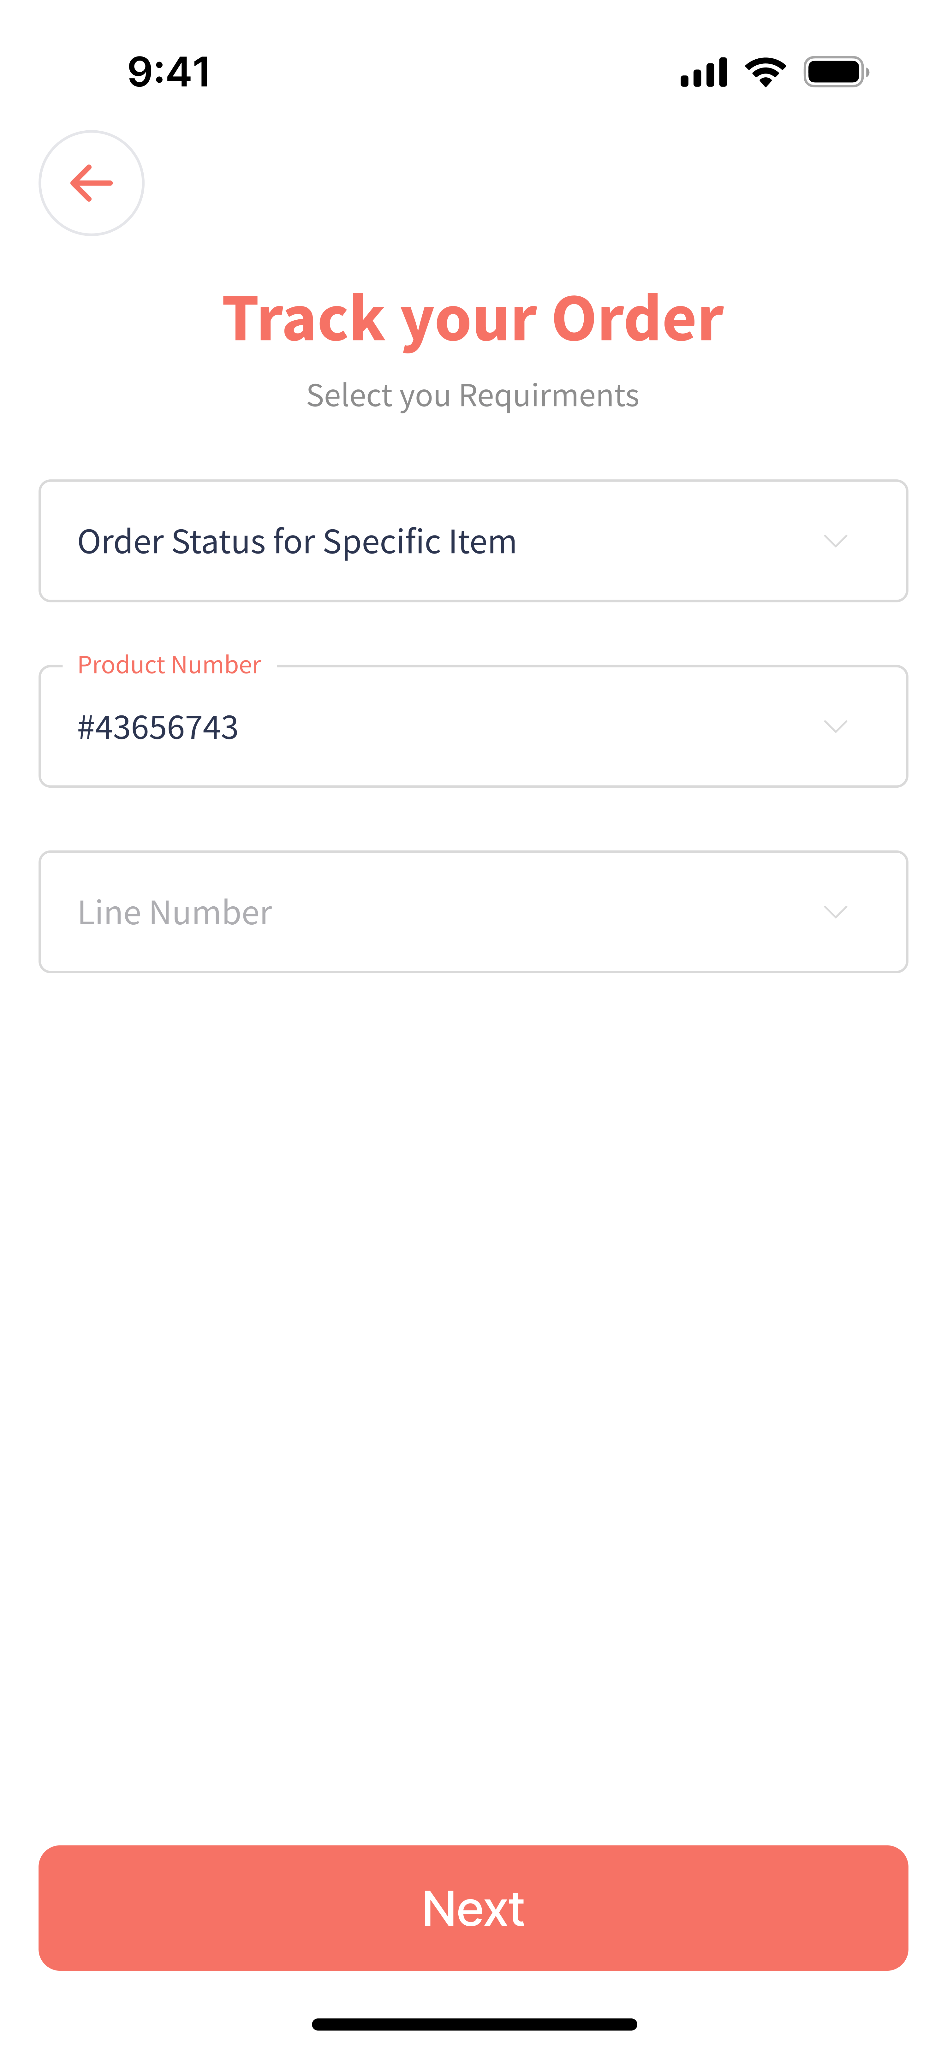Open the Order Status for Specific Item dropdown
Viewport: 947px width, 2050px height.
(x=473, y=541)
